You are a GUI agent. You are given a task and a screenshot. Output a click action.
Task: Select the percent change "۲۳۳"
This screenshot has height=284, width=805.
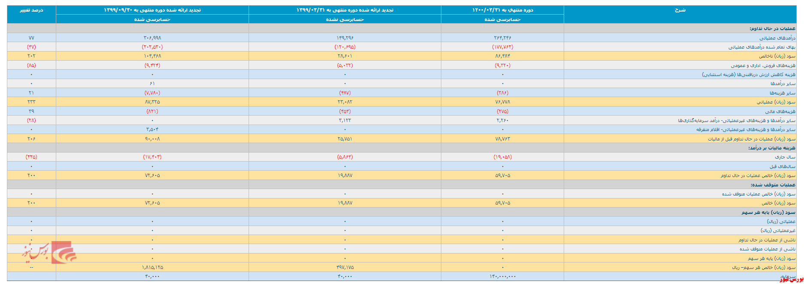click(31, 102)
